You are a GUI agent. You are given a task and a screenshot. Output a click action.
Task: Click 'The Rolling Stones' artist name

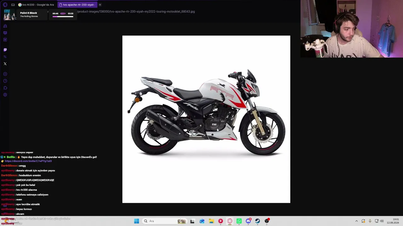pos(29,16)
